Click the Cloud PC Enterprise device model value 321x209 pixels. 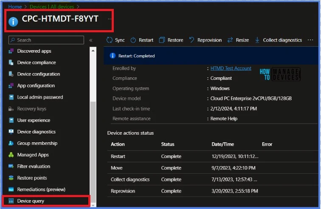(251, 99)
